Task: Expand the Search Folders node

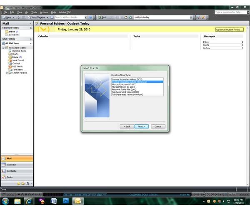Action: 7,73
